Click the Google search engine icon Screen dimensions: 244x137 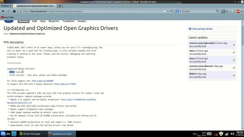click(177, 11)
